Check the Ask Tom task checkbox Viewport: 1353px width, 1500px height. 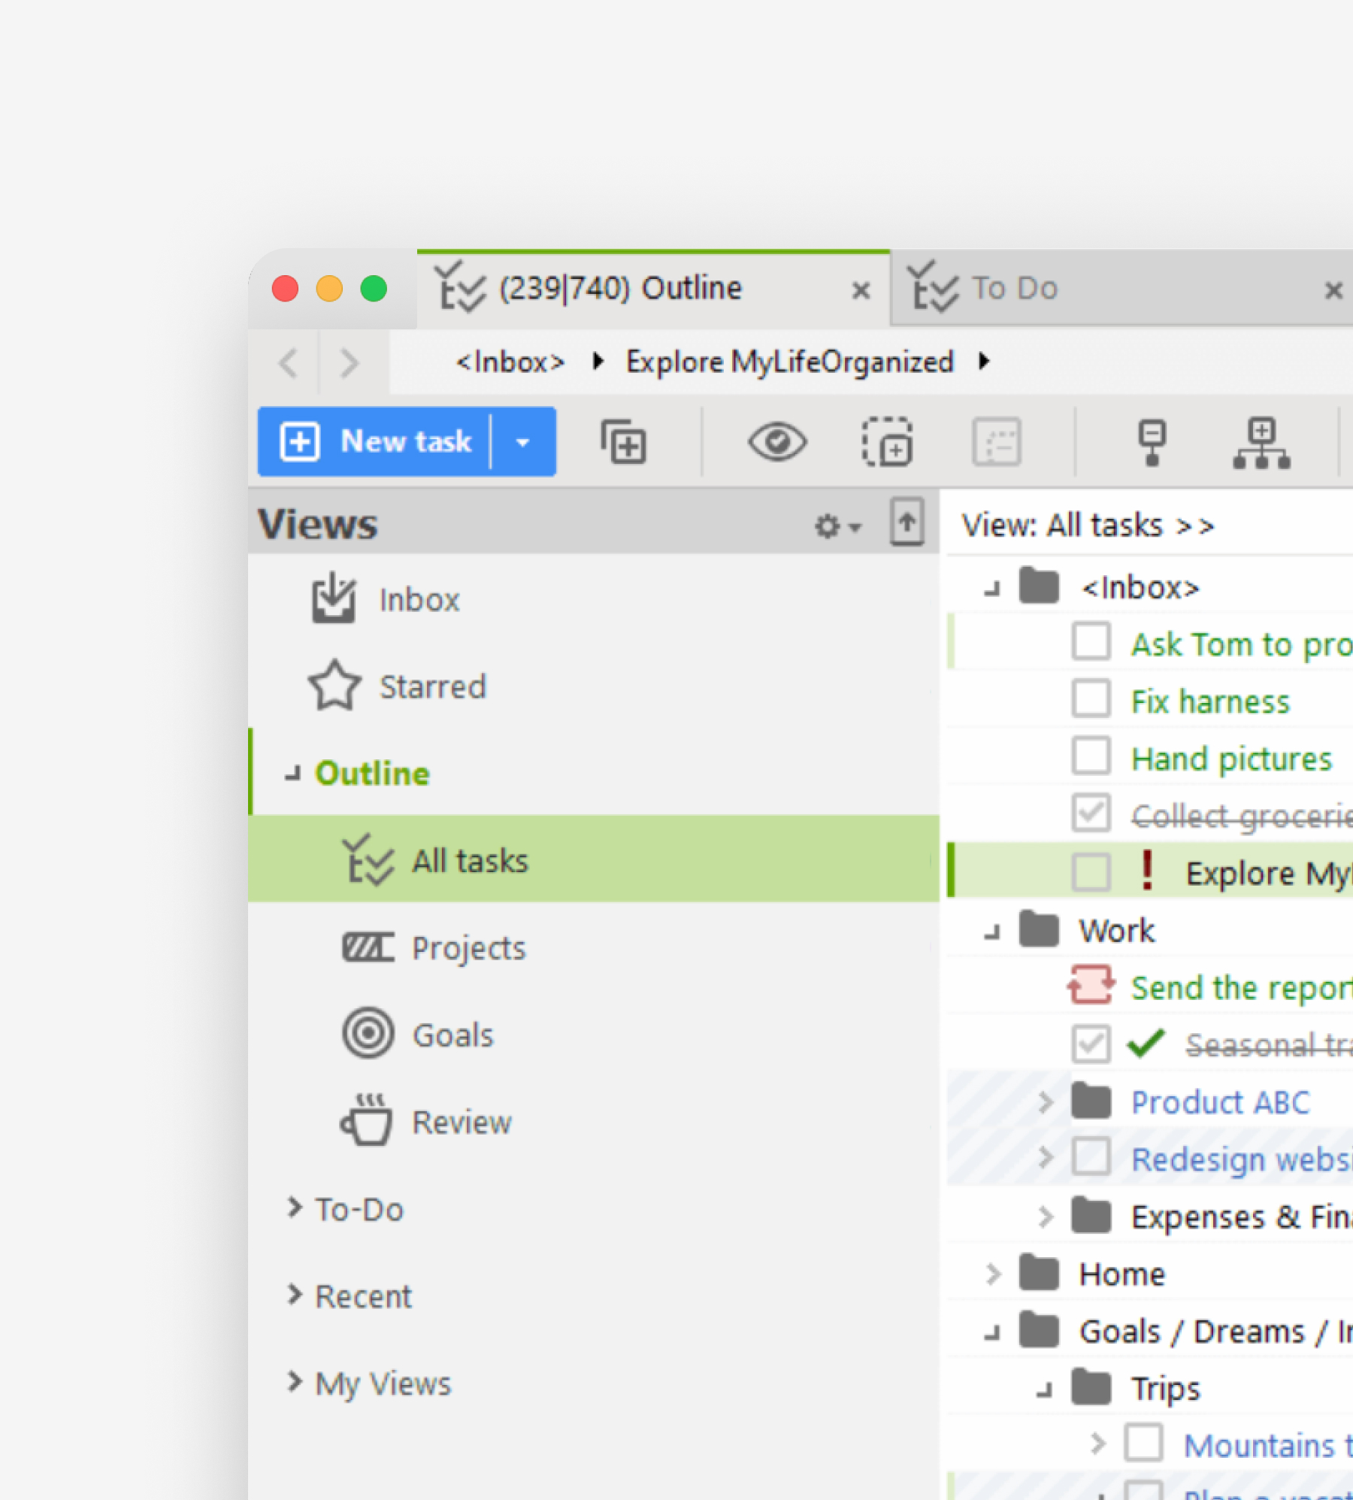point(1091,641)
